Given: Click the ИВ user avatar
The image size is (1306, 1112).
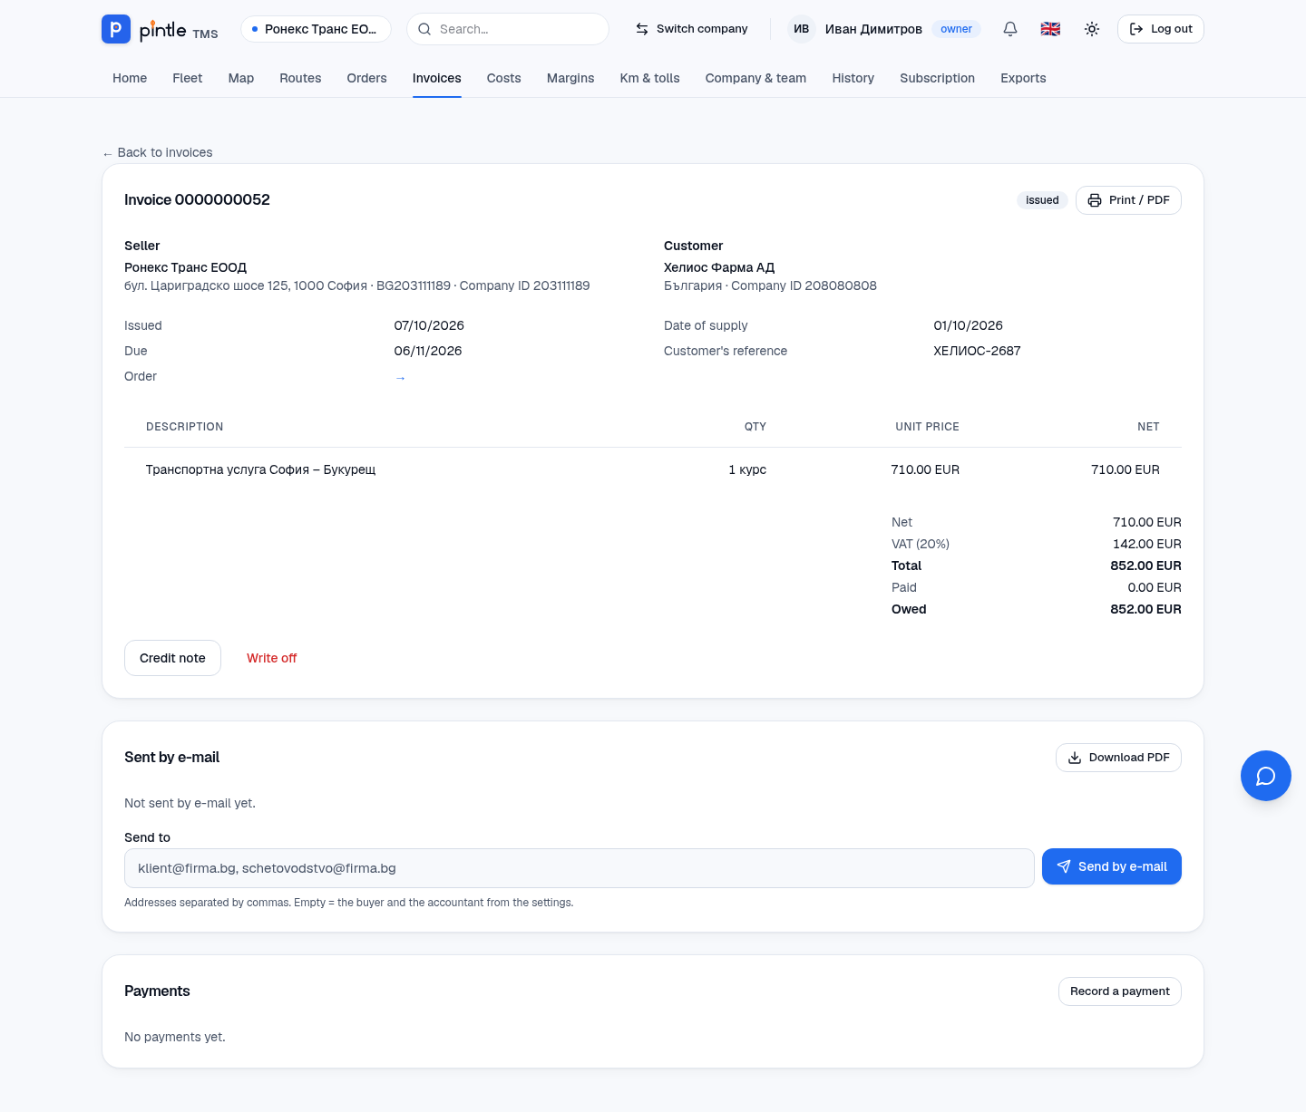Looking at the screenshot, I should 802,29.
